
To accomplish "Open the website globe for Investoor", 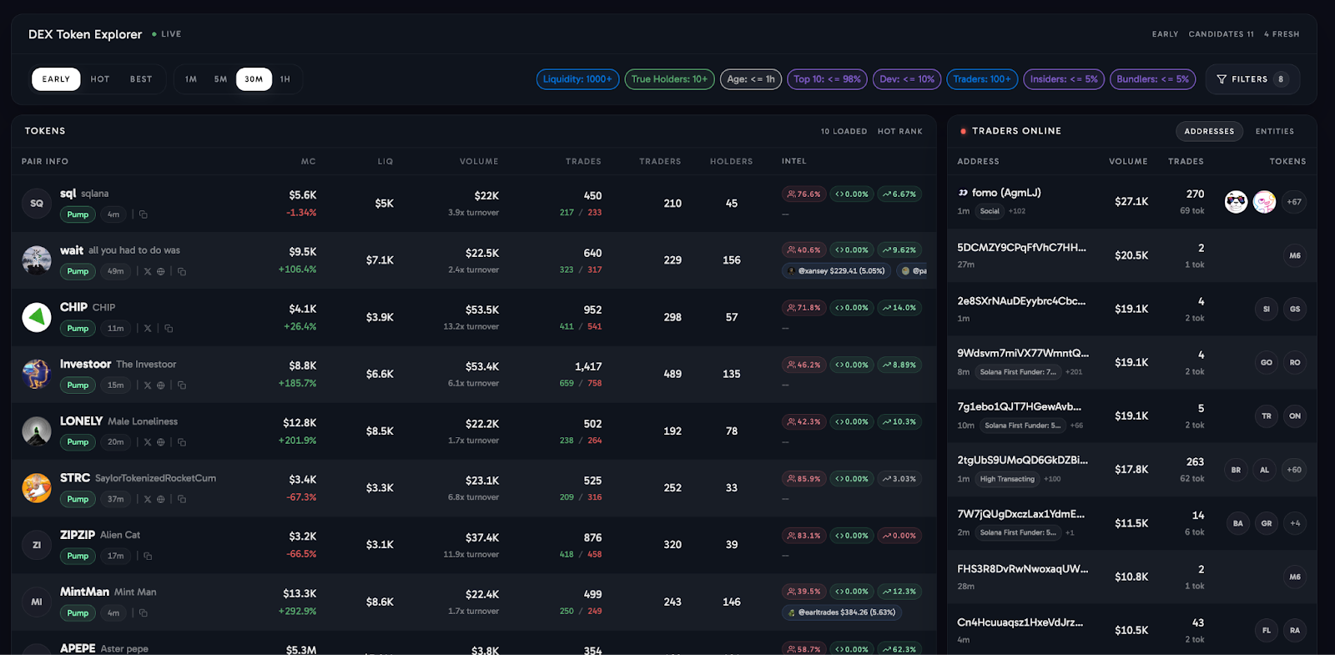I will click(161, 385).
